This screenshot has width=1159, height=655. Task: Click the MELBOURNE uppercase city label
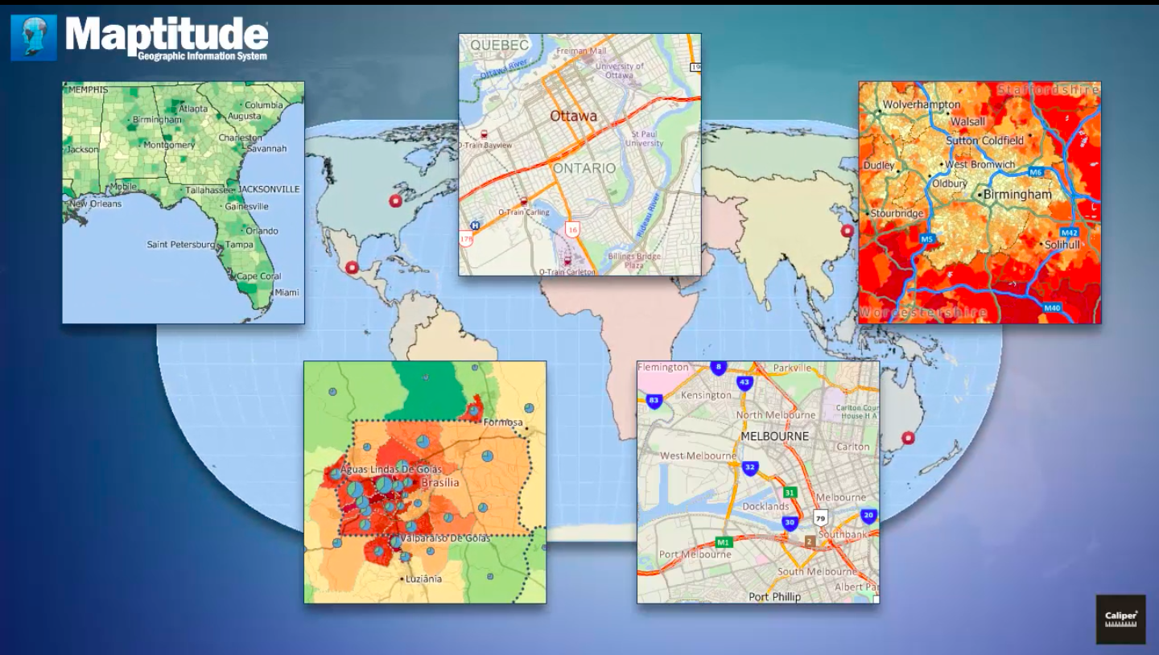click(x=776, y=436)
